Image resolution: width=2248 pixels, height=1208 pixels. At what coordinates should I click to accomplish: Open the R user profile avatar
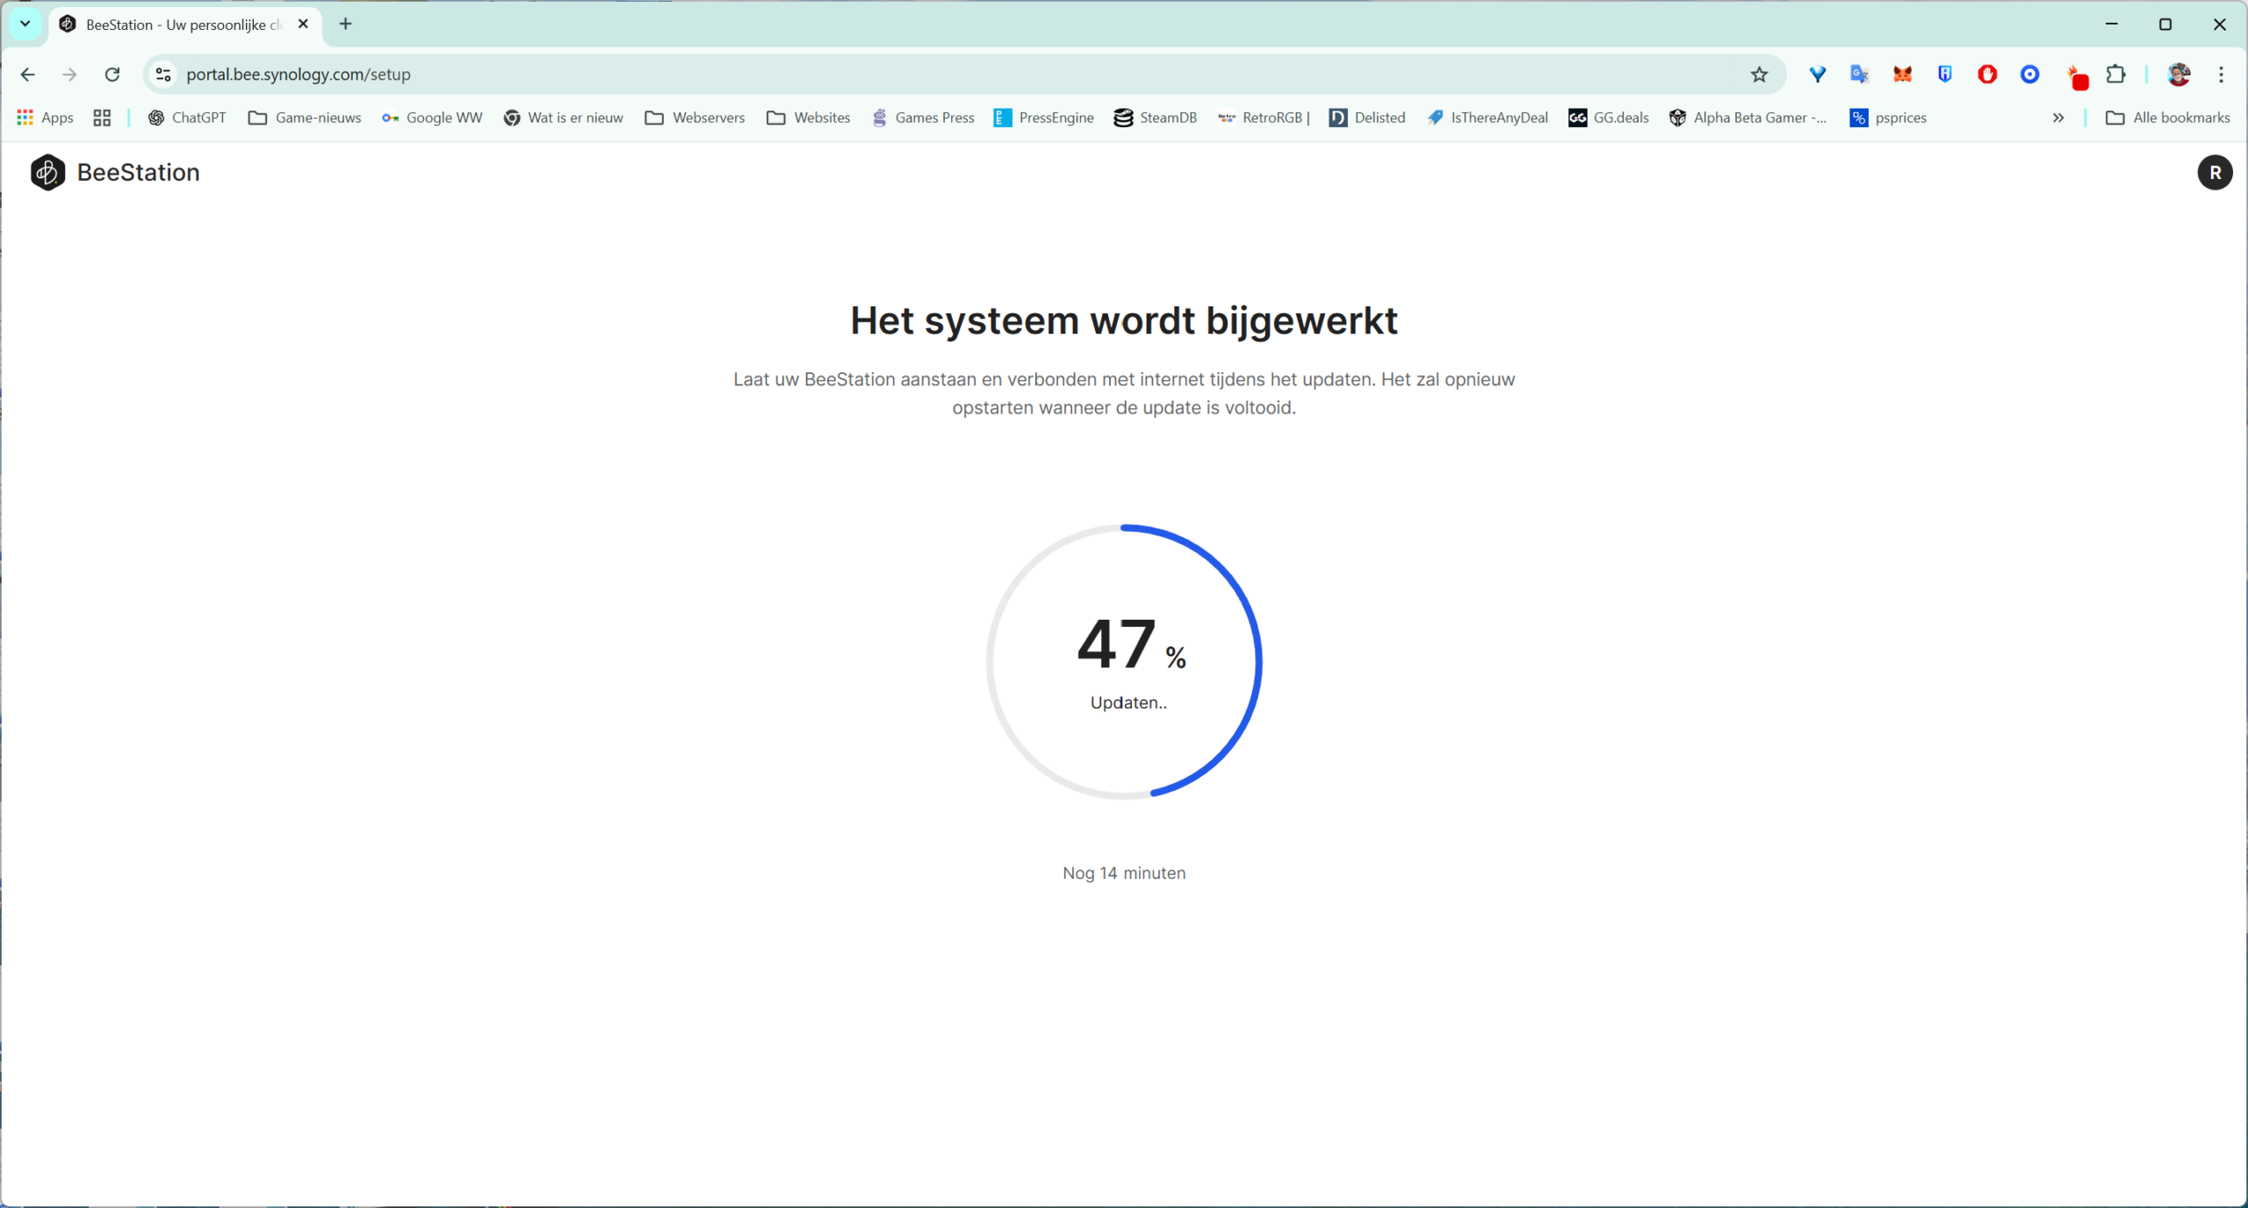[2214, 172]
